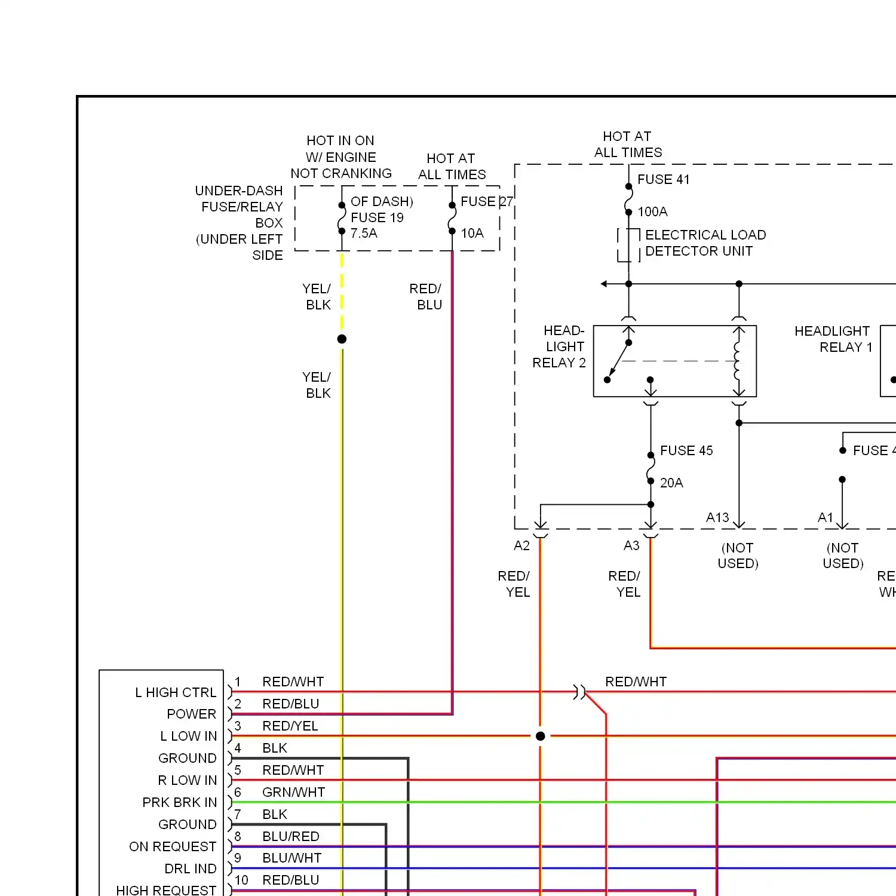Click pin 1 'RED/WHT' wire label
This screenshot has height=896, width=896.
point(293,682)
